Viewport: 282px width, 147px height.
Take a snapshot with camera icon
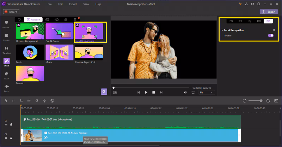(115, 92)
